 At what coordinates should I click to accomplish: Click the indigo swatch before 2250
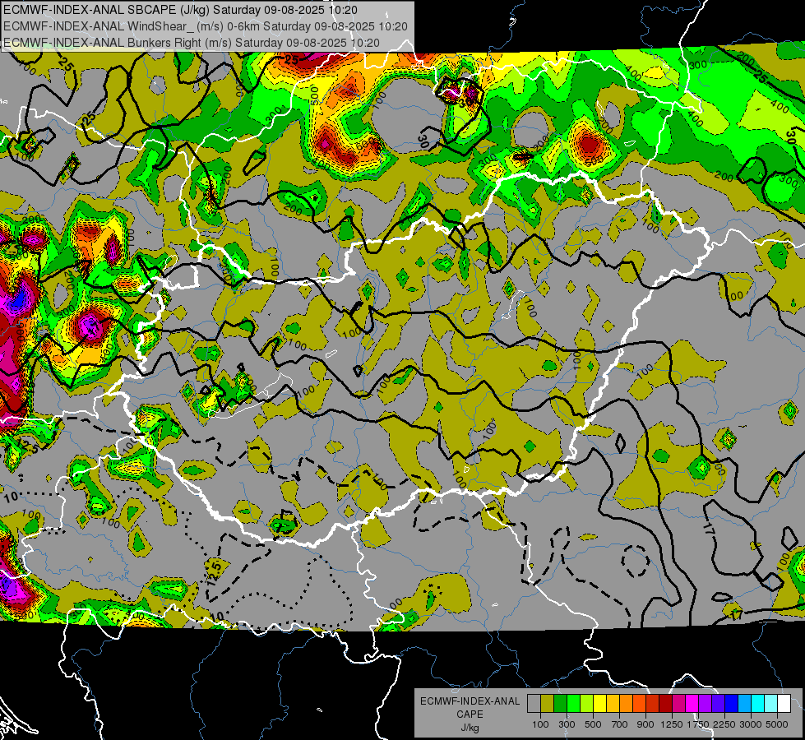(718, 703)
